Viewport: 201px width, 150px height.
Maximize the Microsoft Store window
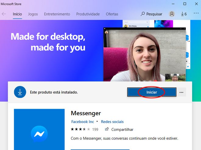[x=185, y=4]
